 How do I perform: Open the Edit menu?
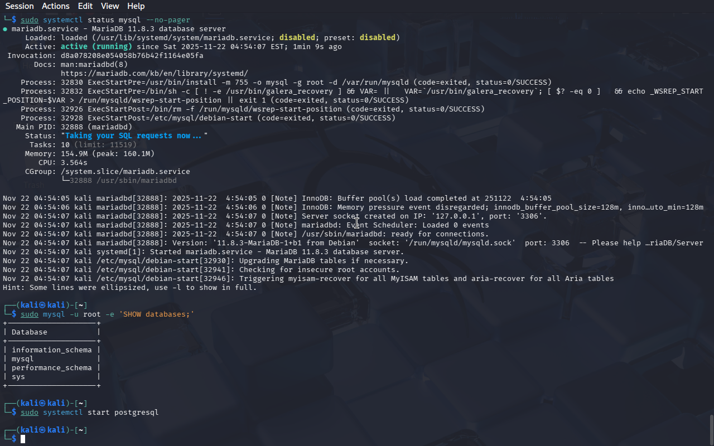(x=85, y=6)
